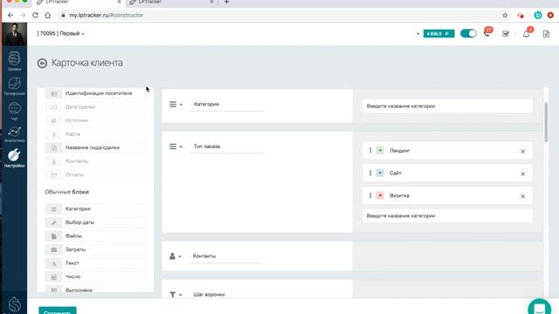Click the user avatar photo
Screen dimensions: 559x314
coord(14,34)
